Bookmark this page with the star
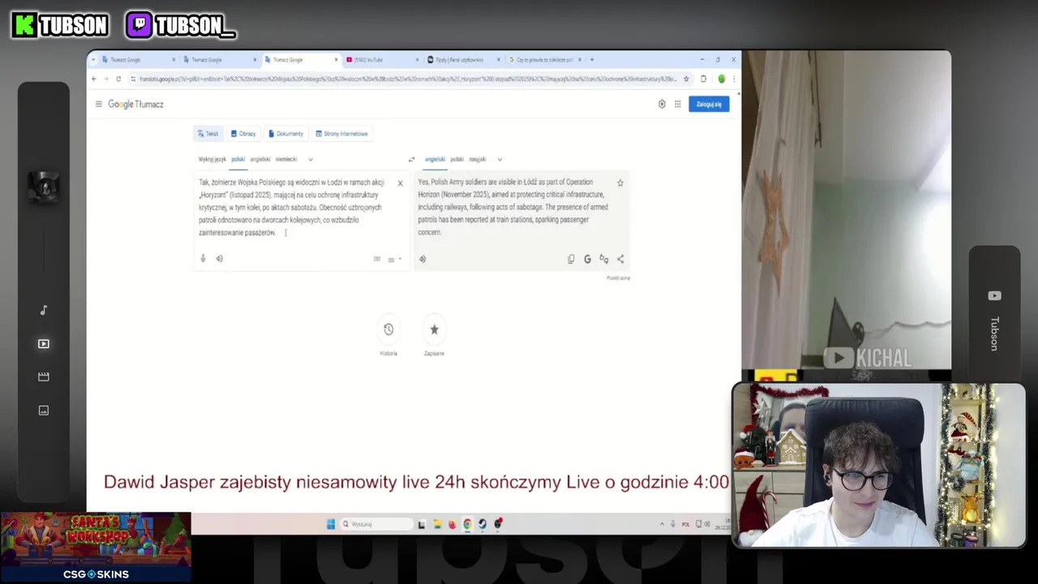The height and width of the screenshot is (584, 1038). [x=686, y=79]
